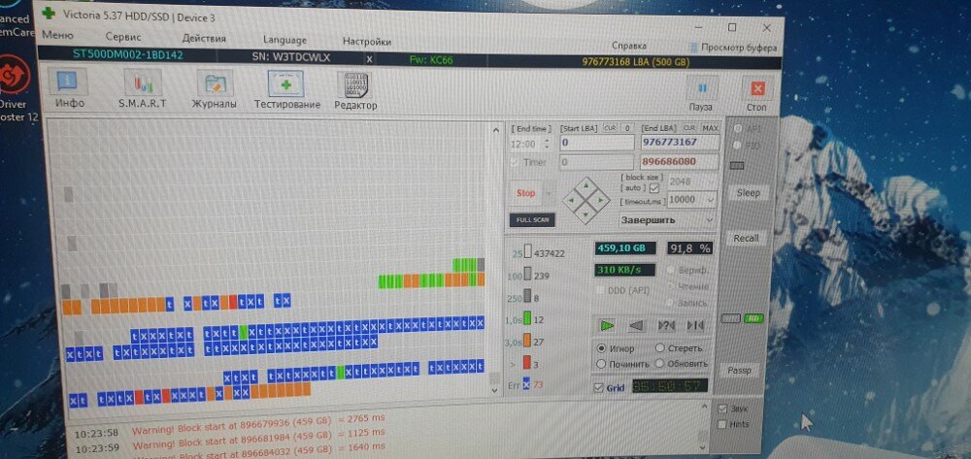Open the Завершить end-action dropdown
This screenshot has width=971, height=459.
click(x=710, y=220)
